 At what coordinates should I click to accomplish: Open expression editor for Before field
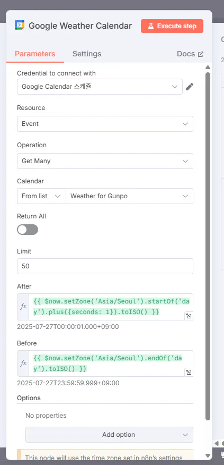pyautogui.click(x=189, y=373)
